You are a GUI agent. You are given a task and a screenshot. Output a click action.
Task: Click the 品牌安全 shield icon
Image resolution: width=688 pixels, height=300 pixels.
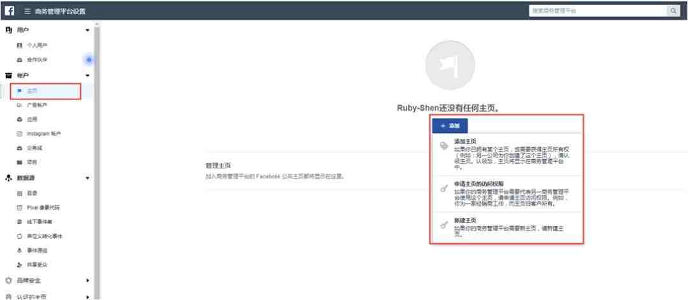(8, 280)
